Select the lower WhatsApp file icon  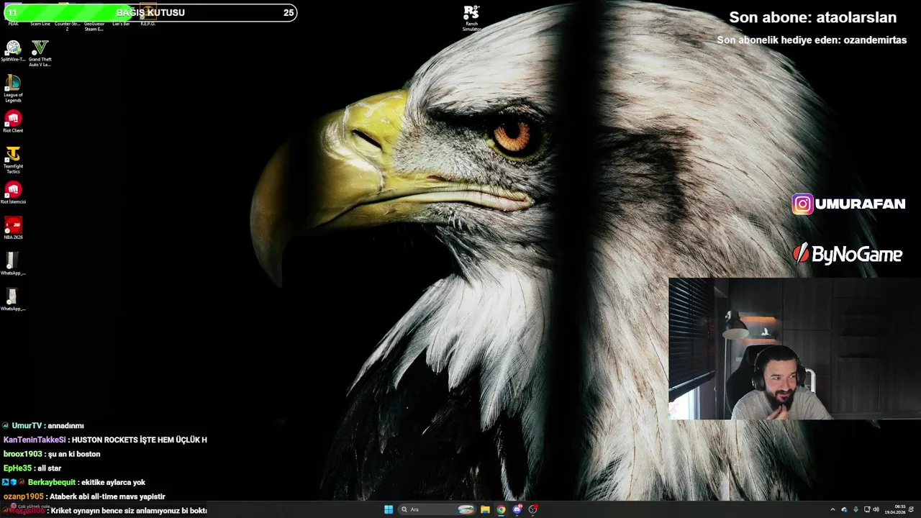(12, 299)
